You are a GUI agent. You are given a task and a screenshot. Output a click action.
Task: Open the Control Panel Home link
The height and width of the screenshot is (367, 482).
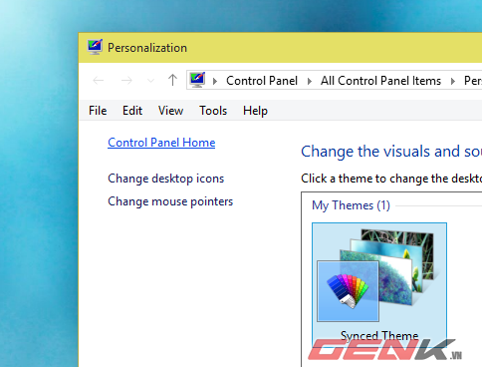pyautogui.click(x=161, y=143)
